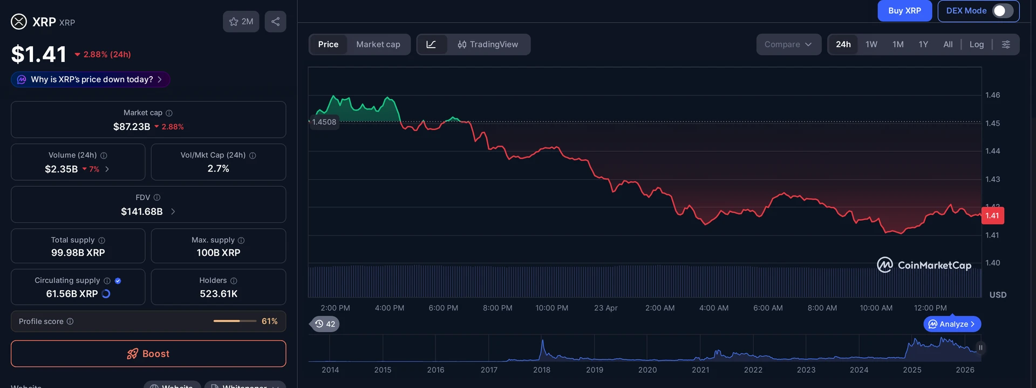Select the All time range

948,44
